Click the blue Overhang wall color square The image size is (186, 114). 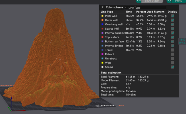102,25
